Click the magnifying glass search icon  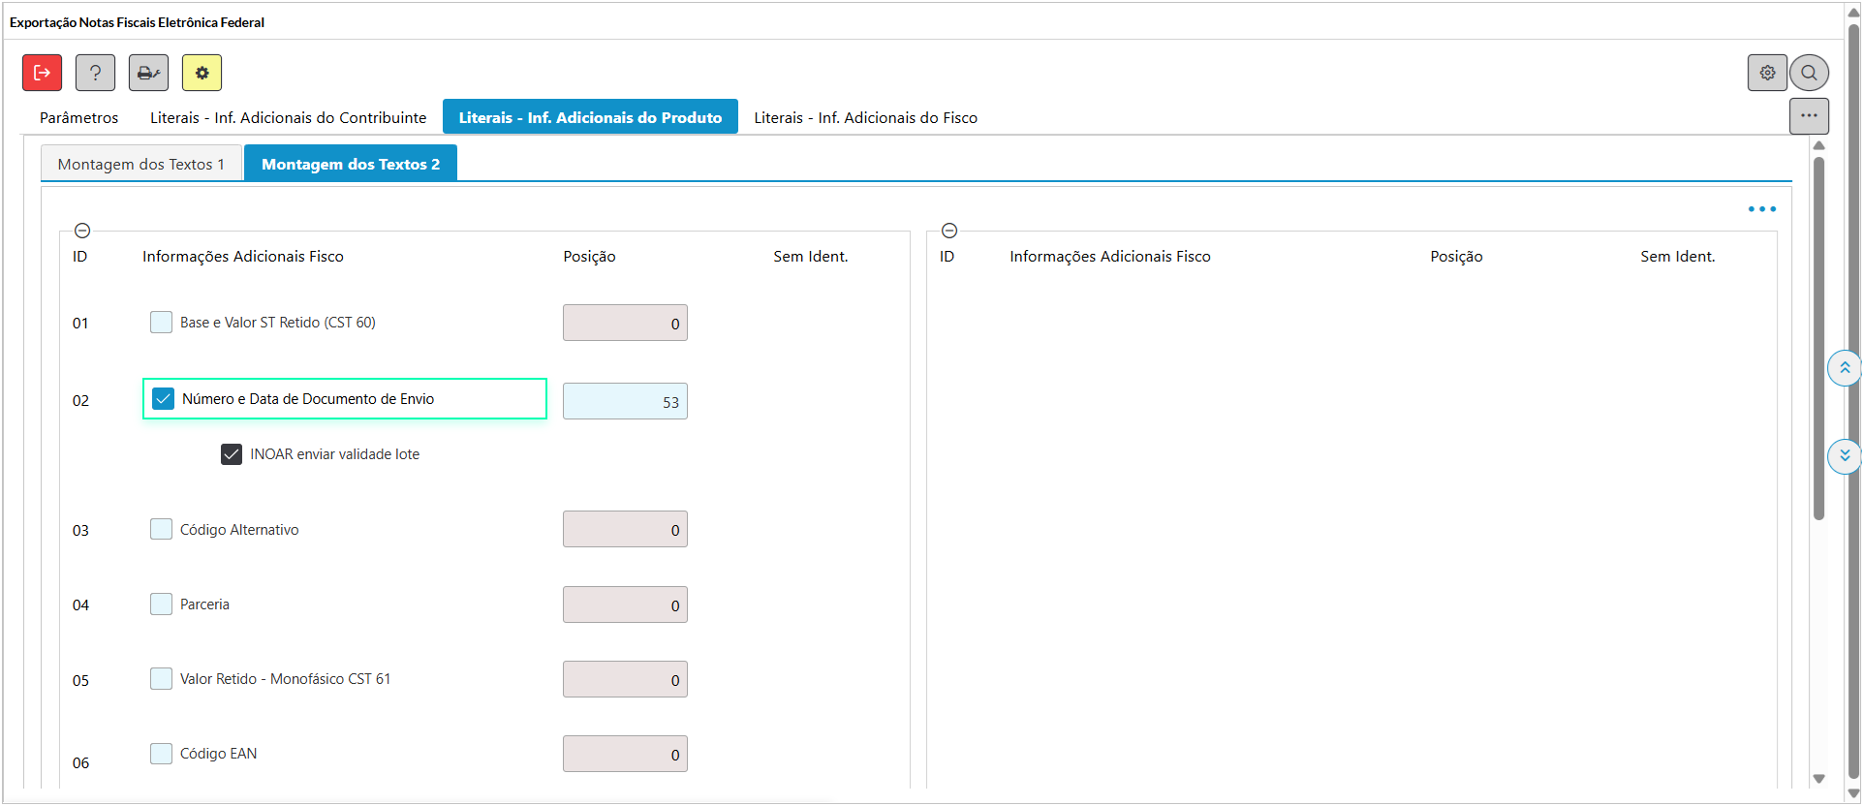pyautogui.click(x=1809, y=73)
